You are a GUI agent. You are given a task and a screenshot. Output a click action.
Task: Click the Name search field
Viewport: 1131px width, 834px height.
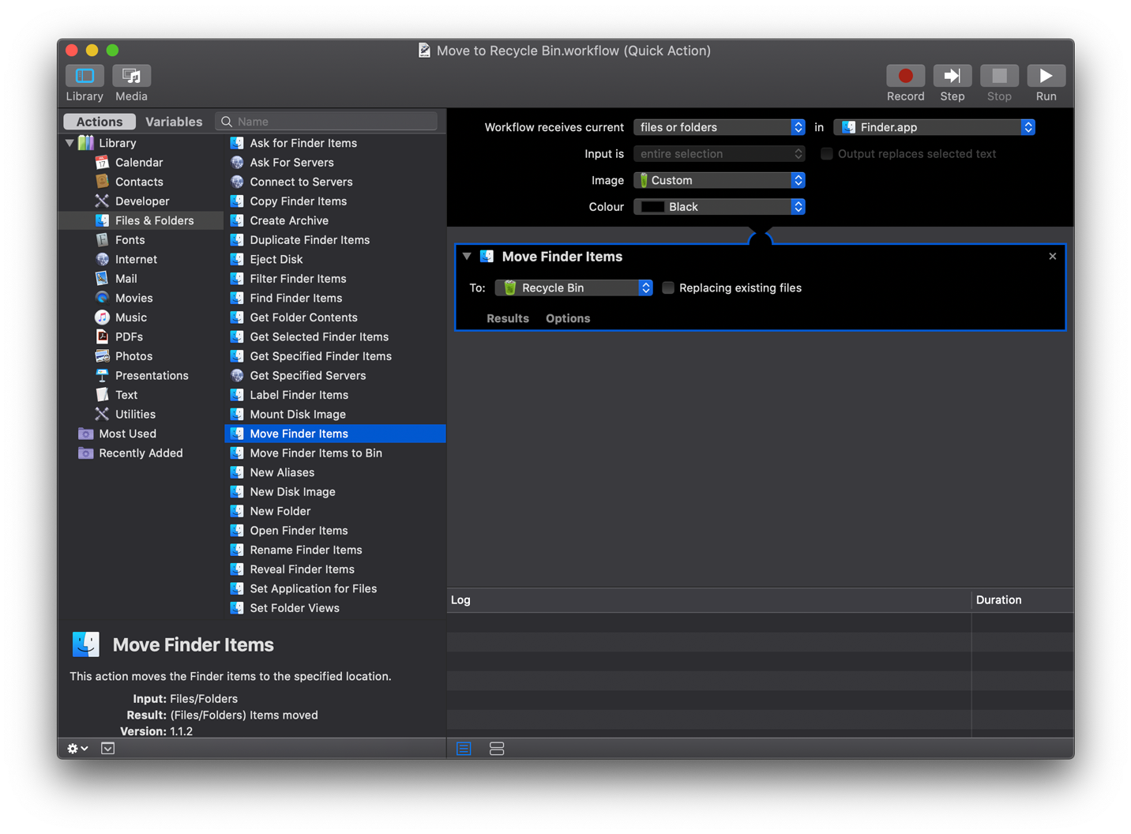coord(326,122)
